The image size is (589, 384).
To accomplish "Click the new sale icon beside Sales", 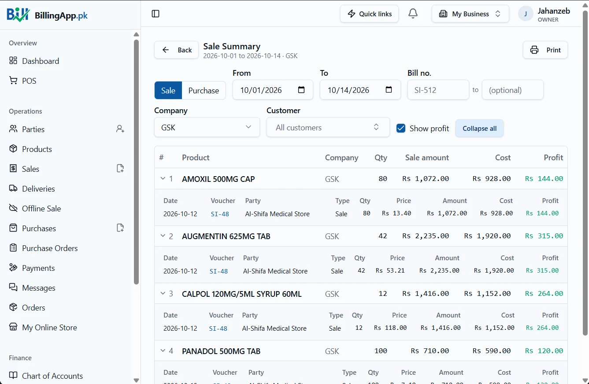I will tap(120, 169).
